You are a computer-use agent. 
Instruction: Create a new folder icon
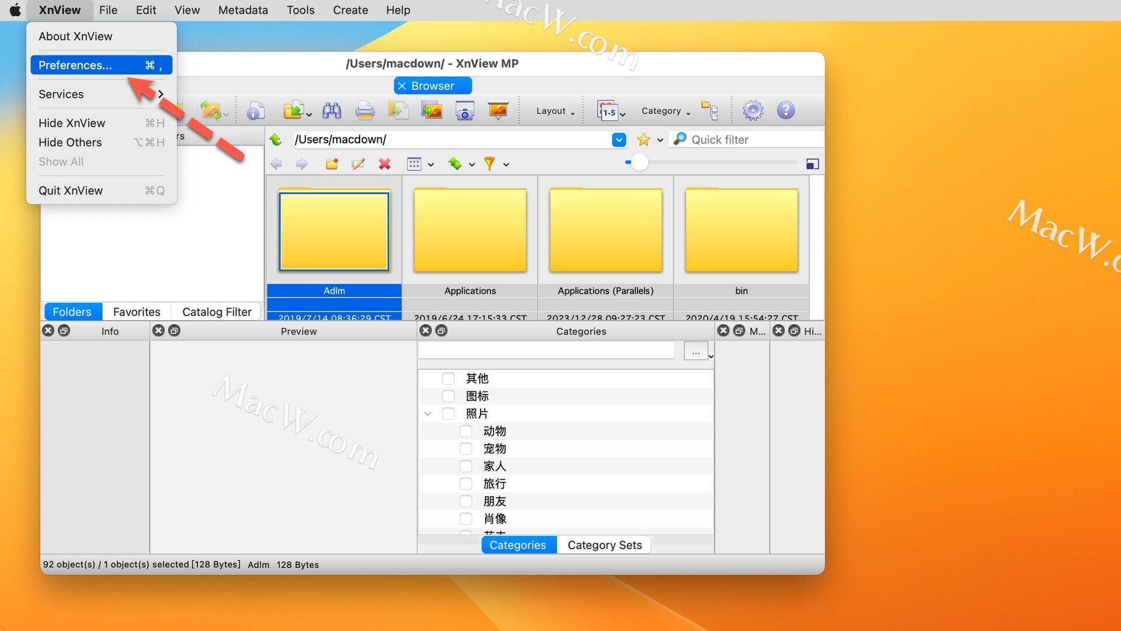pos(332,164)
